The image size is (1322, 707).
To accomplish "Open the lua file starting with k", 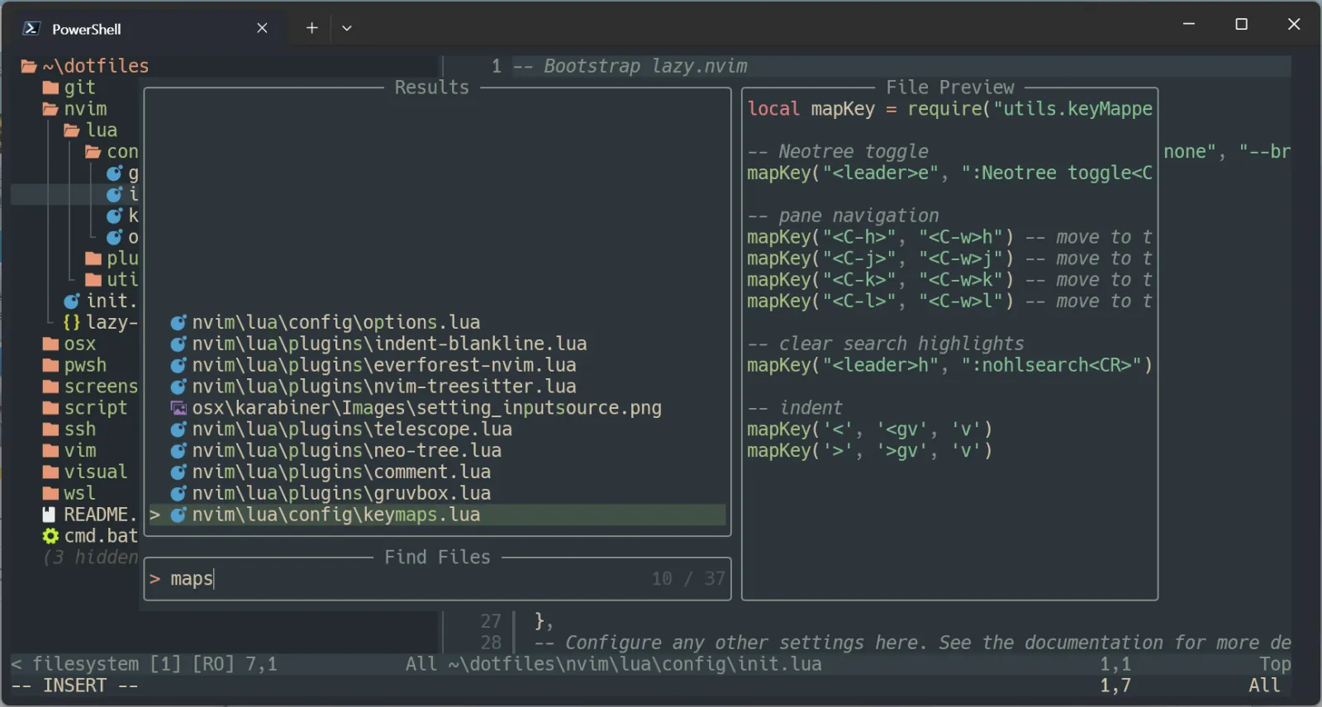I will pos(122,216).
